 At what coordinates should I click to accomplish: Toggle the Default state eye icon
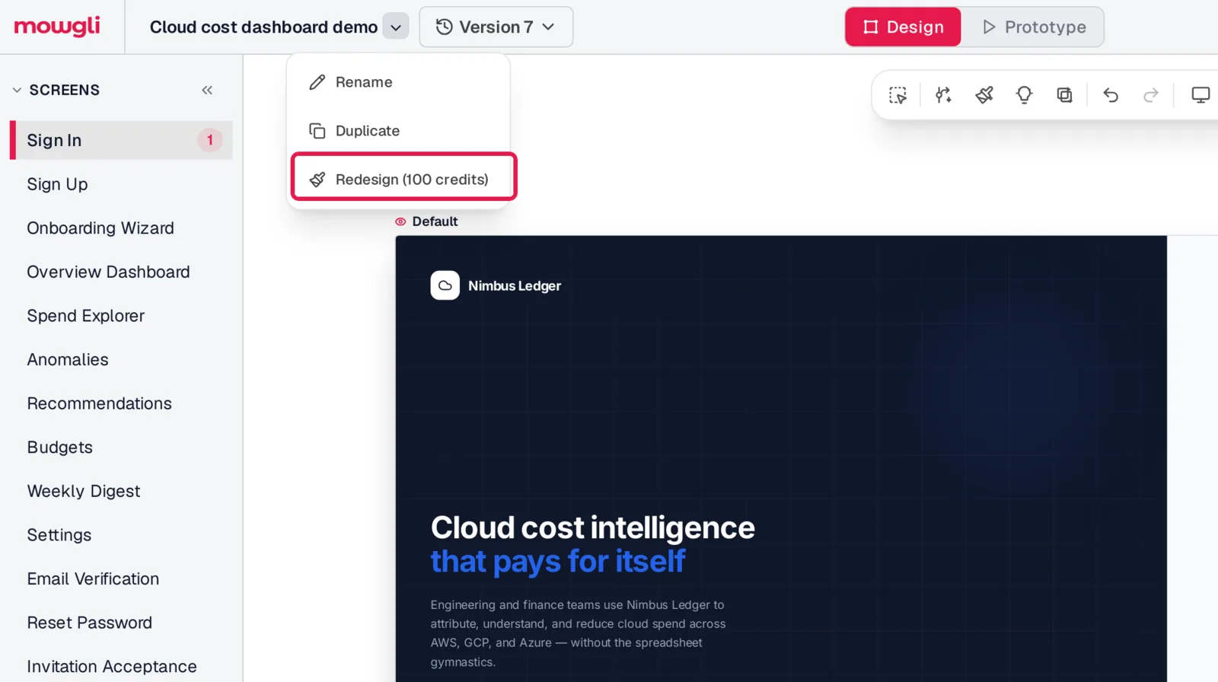click(x=400, y=221)
